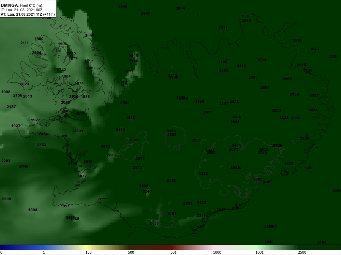Viewport: 341px width, 255px height.
Task: Select the map value 2993
Action: tap(253, 77)
